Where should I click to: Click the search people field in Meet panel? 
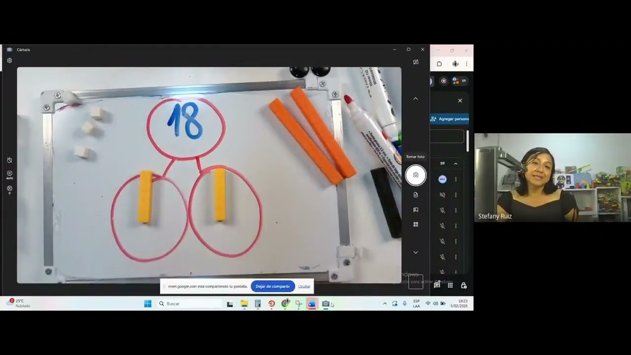(448, 136)
